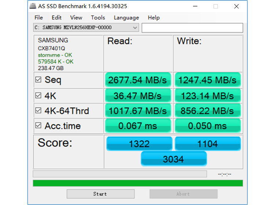Click the CXB7401Q firmware text
This screenshot has width=275, height=205.
pos(51,48)
